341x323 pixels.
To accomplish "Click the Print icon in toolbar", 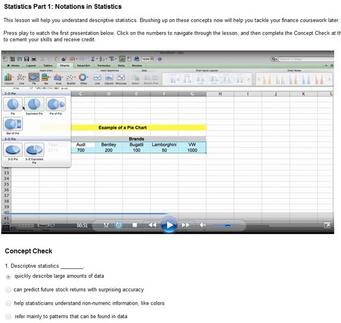I will [x=34, y=59].
